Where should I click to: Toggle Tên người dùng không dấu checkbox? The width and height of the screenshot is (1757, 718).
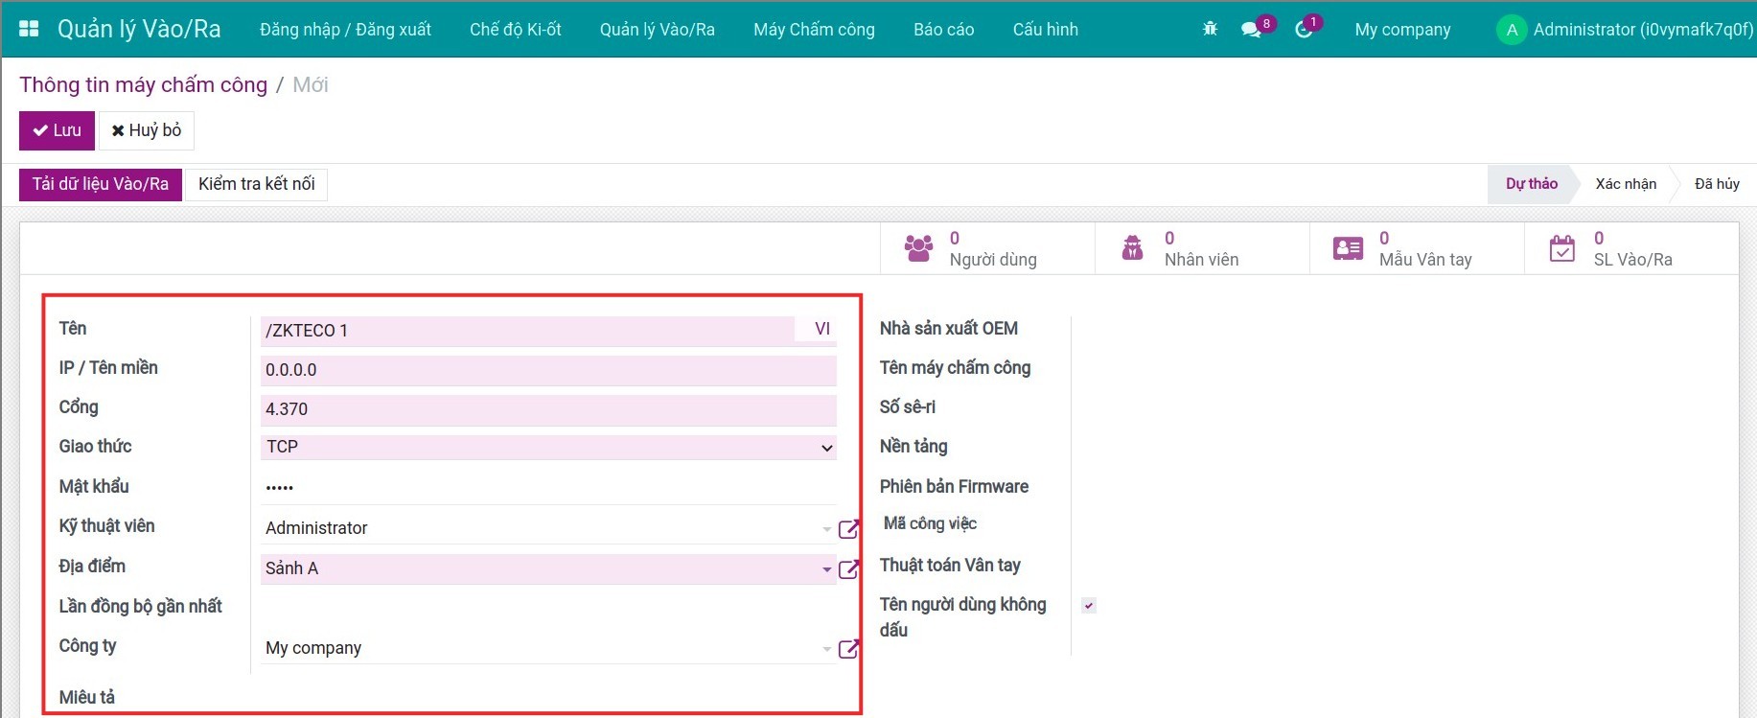point(1089,605)
